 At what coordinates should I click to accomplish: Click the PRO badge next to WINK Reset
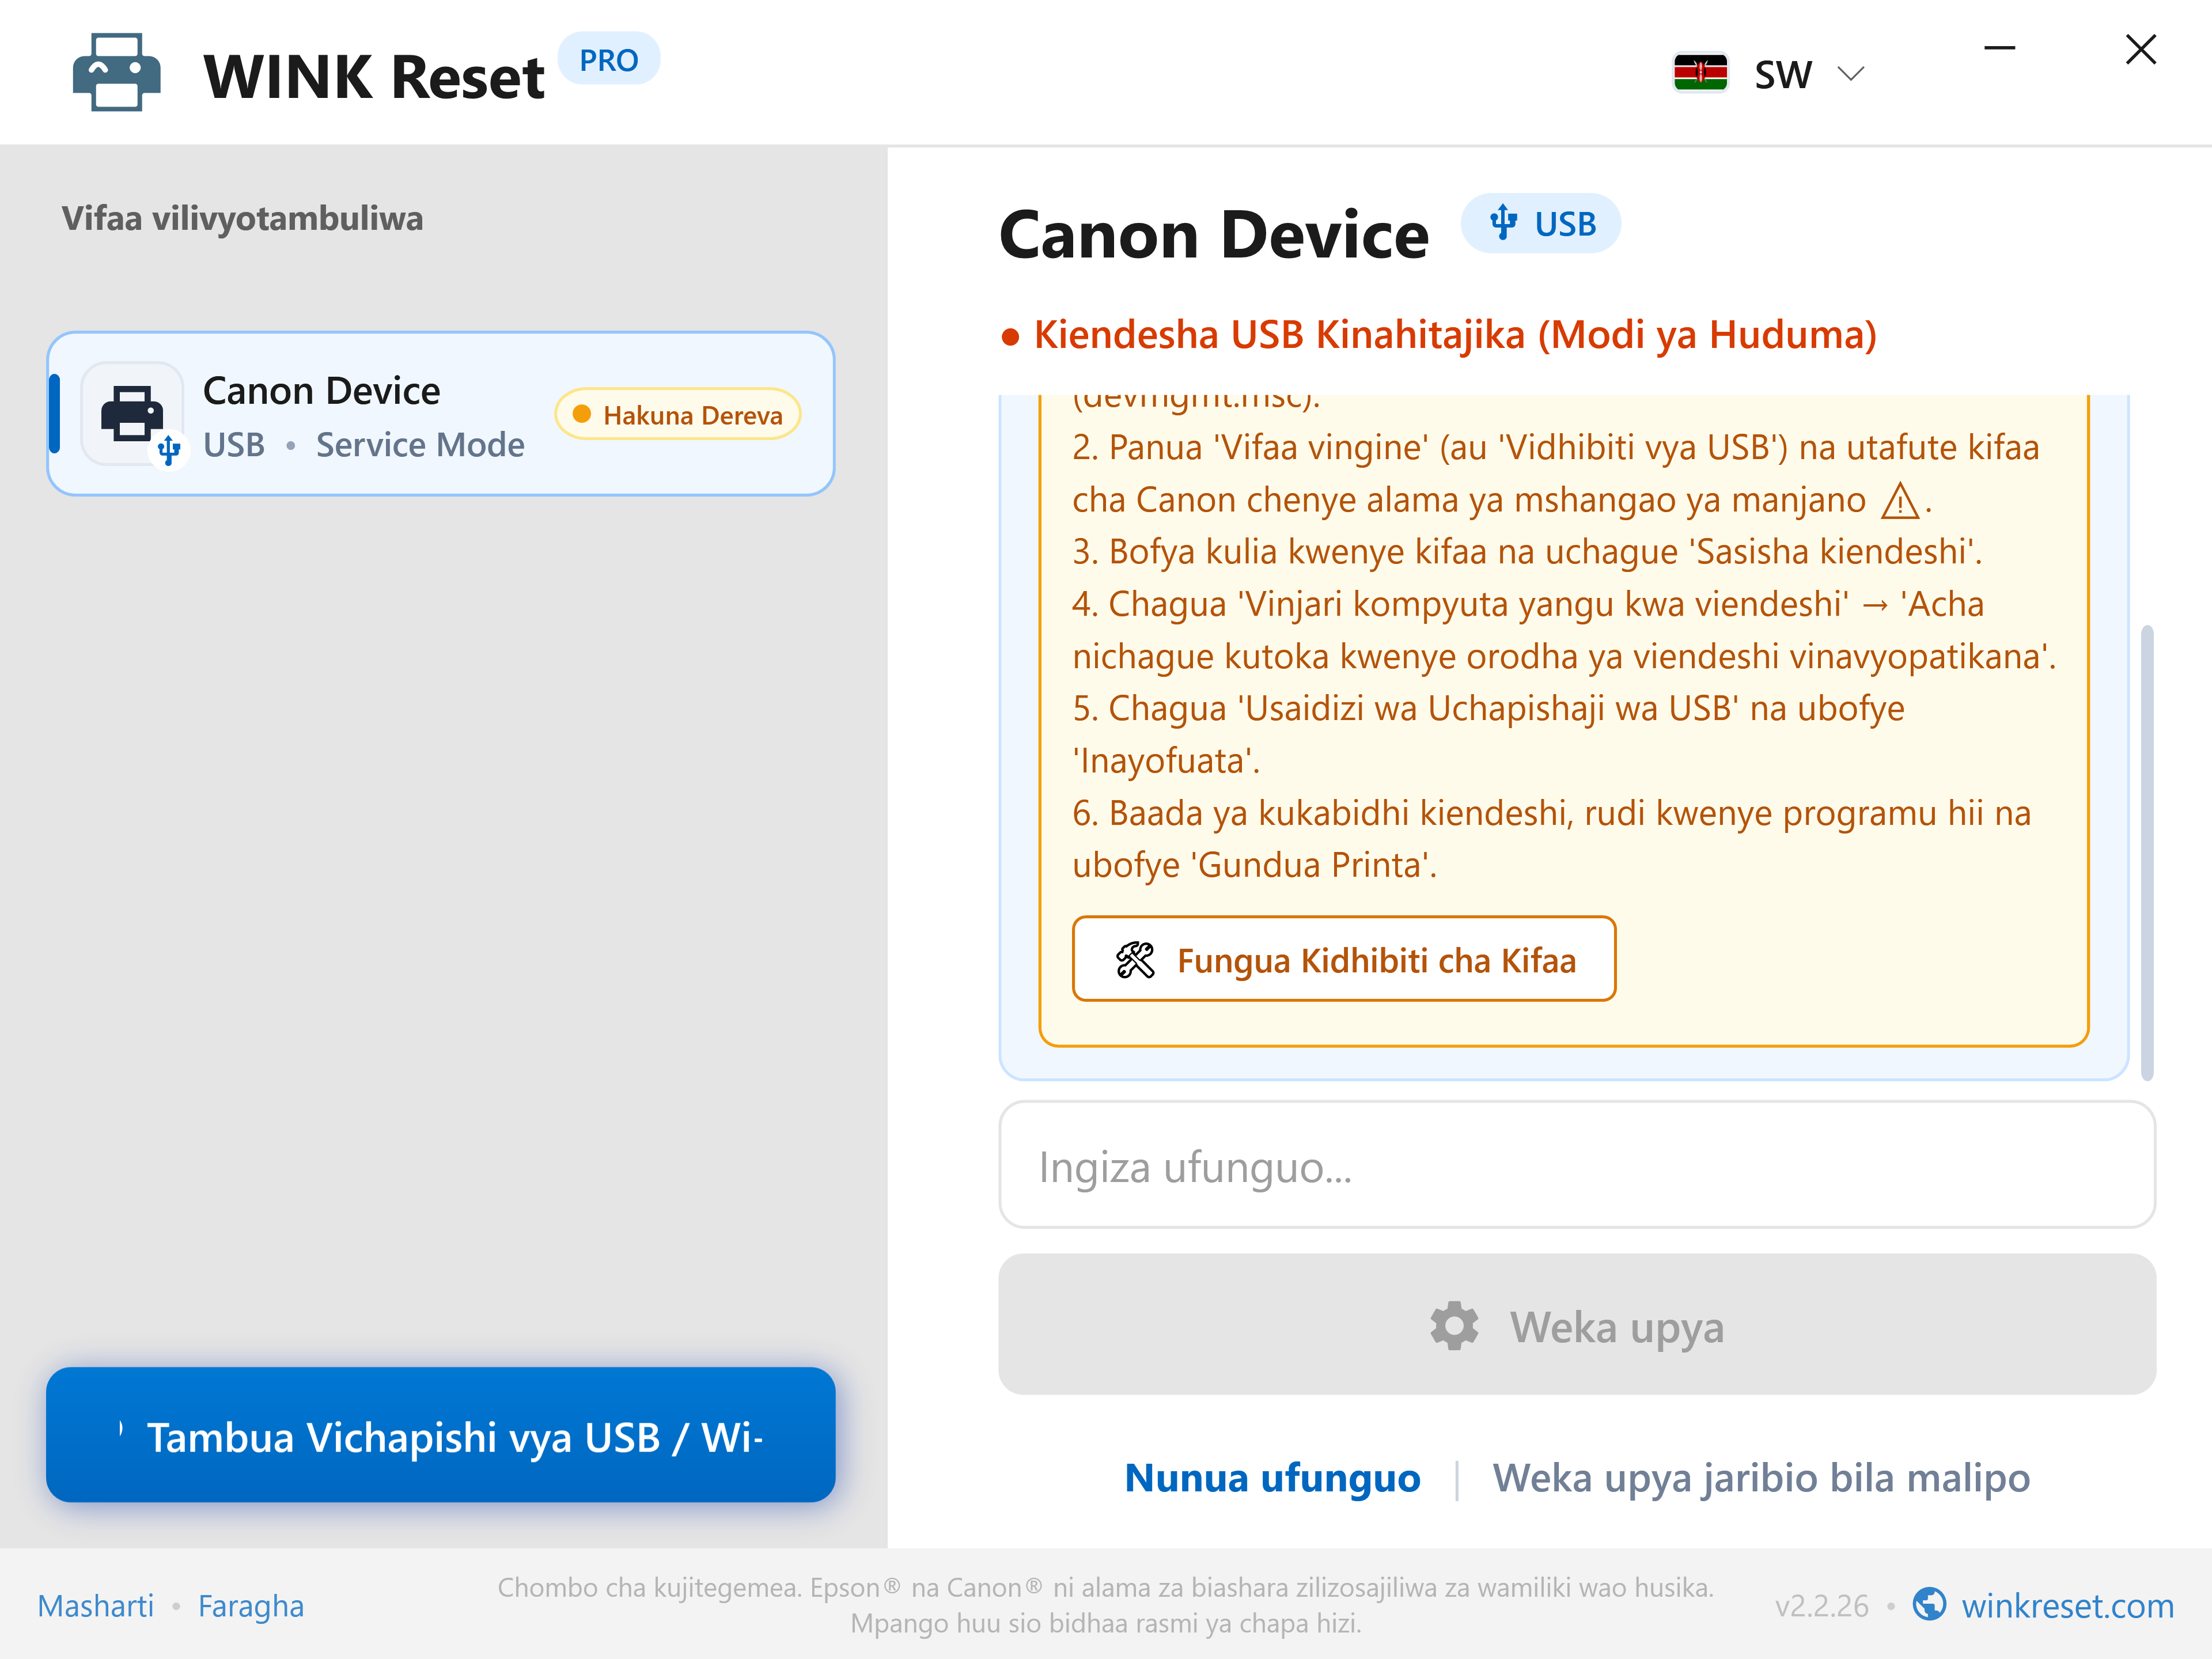pos(608,60)
